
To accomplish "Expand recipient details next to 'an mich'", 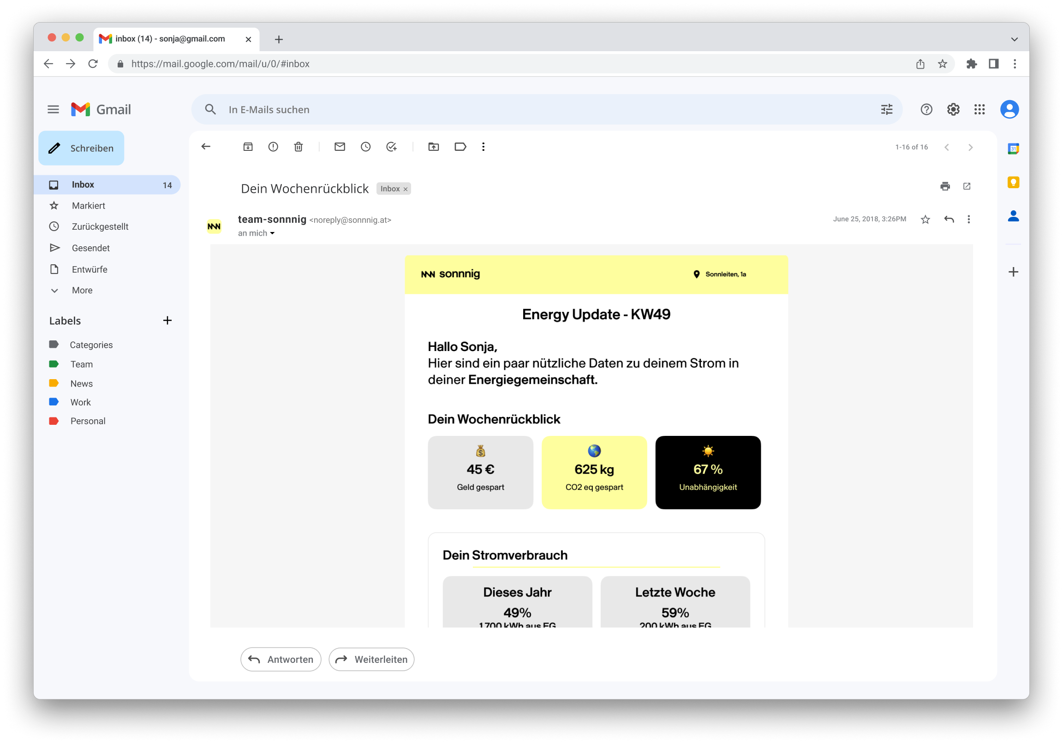I will click(x=272, y=233).
